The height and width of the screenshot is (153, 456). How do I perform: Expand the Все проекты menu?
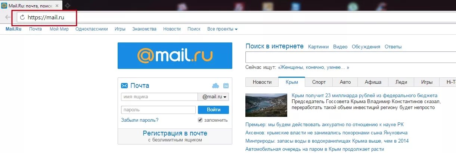point(223,29)
